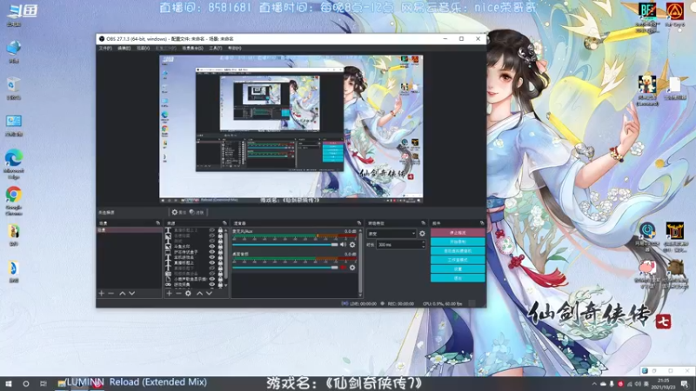This screenshot has width=696, height=391.
Task: Adjust 麦克风/Aux volume slider
Action: (x=285, y=245)
